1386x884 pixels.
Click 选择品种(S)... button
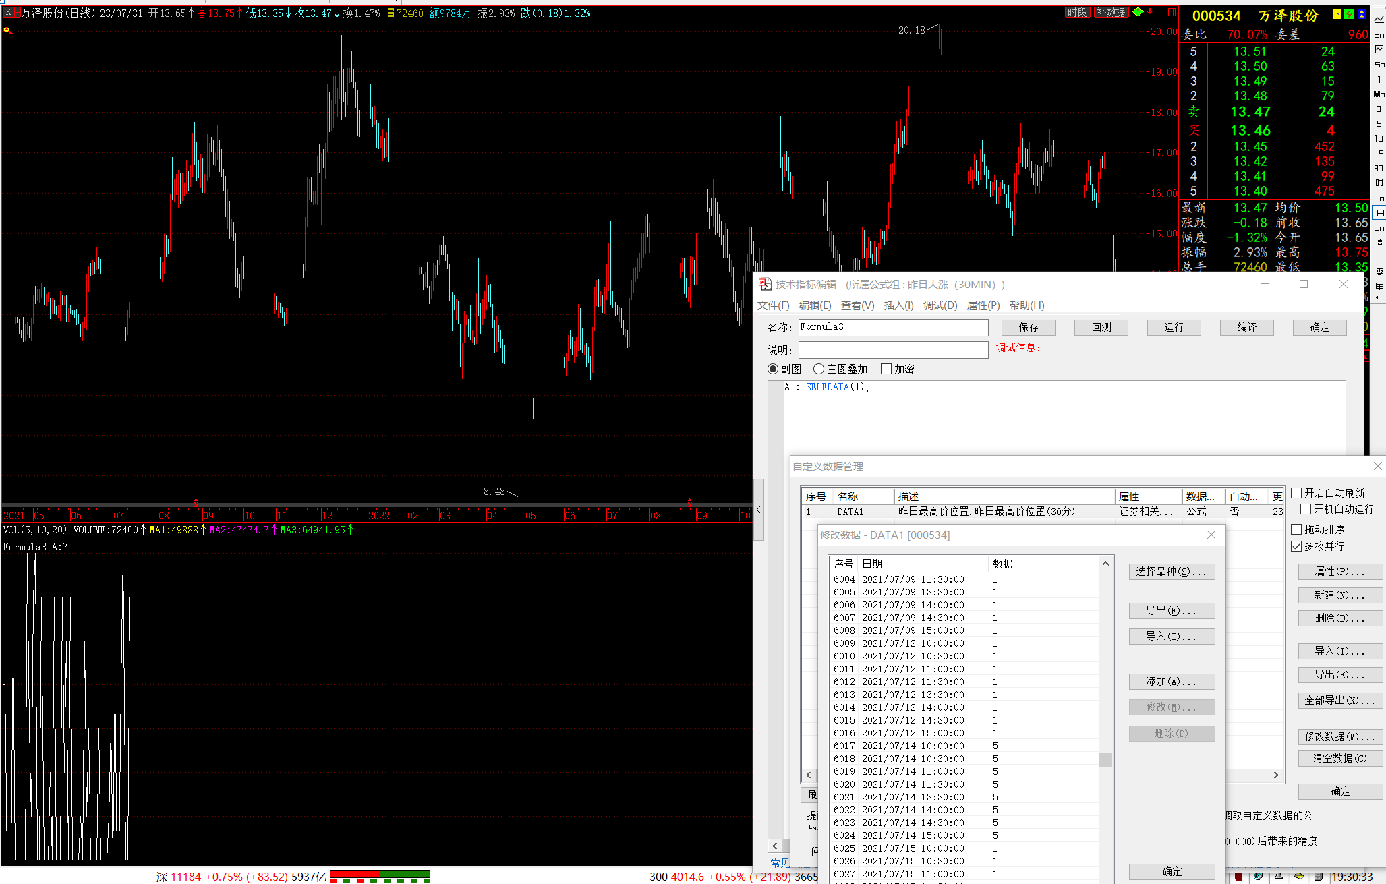pyautogui.click(x=1172, y=572)
